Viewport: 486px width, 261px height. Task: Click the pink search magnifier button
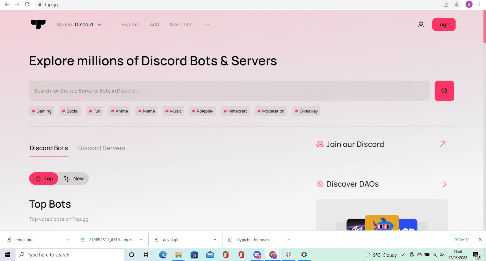point(444,91)
